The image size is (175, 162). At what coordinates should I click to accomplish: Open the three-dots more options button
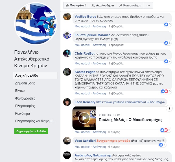[x=148, y=5]
